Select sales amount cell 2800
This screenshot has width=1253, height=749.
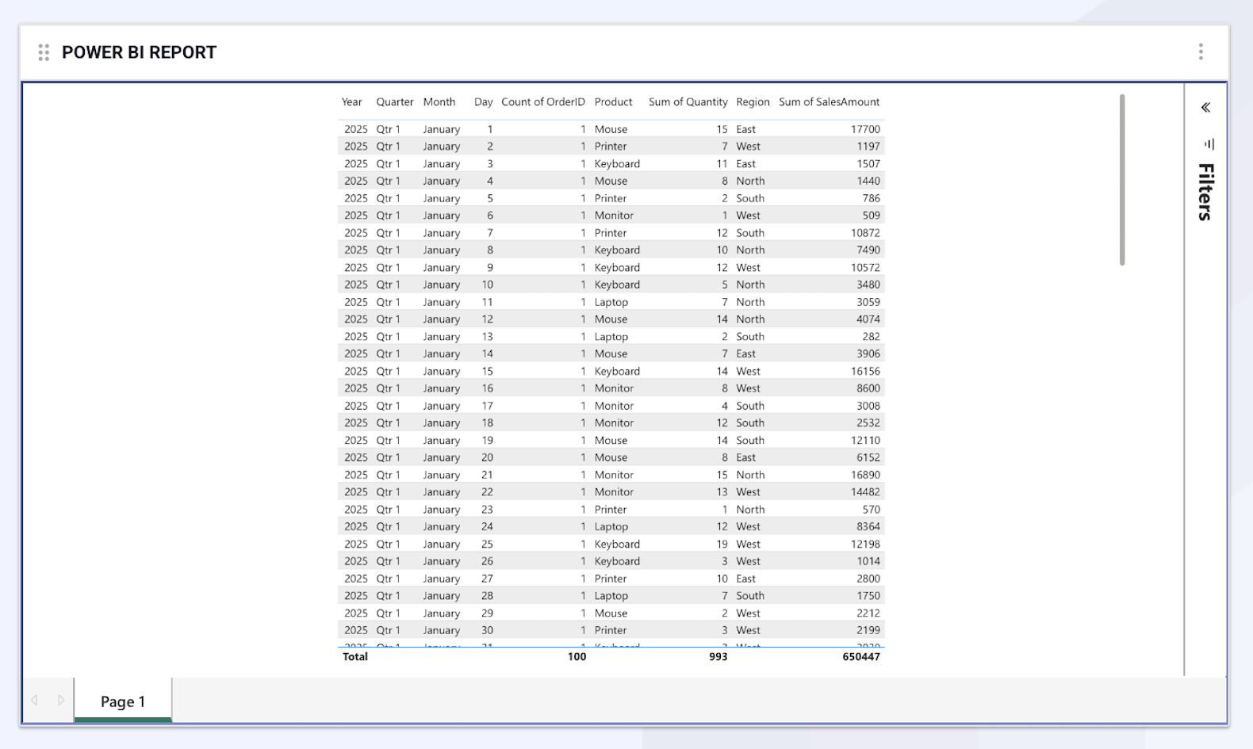[868, 579]
